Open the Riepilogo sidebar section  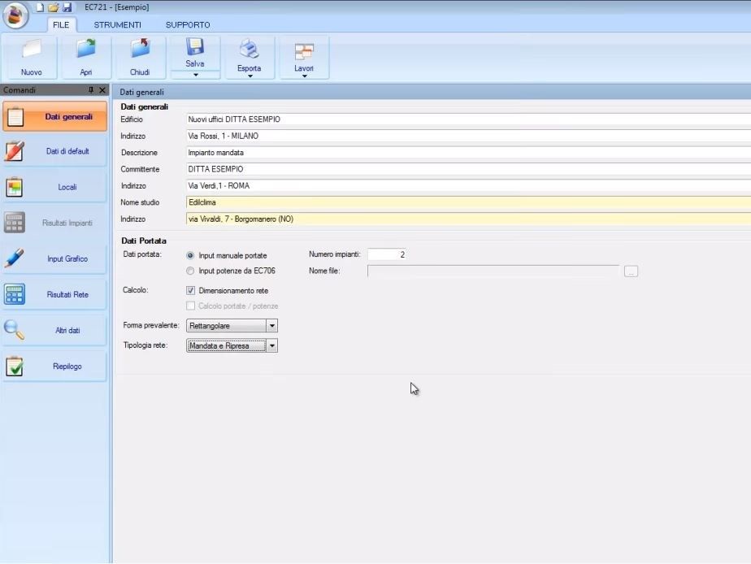point(54,367)
